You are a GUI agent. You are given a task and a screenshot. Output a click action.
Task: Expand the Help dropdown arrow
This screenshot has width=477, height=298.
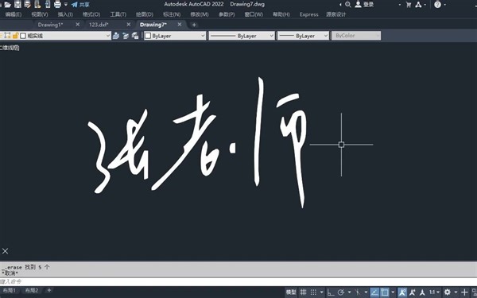pos(444,5)
